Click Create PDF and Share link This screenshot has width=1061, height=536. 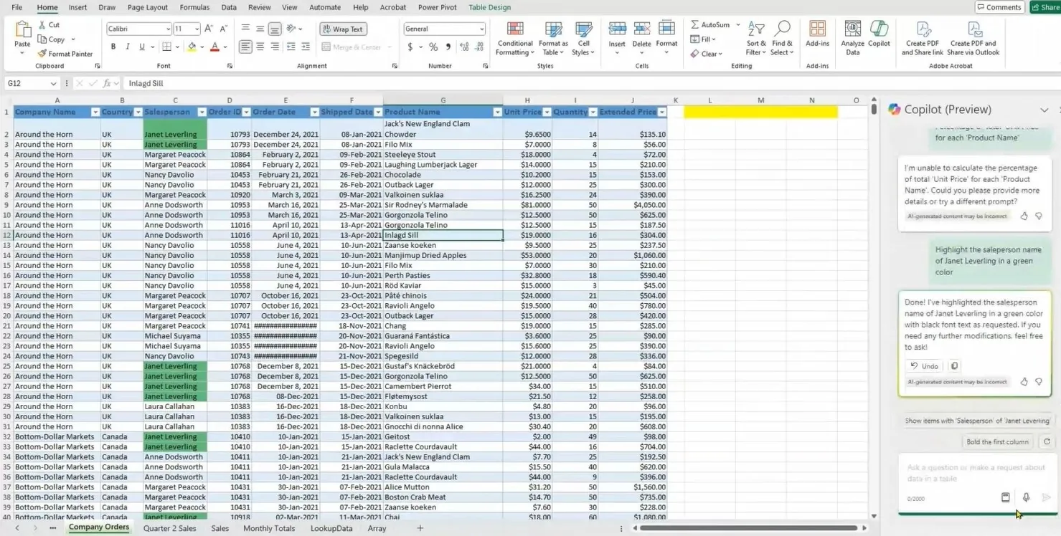tap(922, 38)
